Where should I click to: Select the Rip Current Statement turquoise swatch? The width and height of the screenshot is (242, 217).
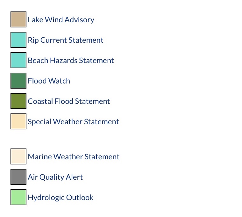[18, 40]
